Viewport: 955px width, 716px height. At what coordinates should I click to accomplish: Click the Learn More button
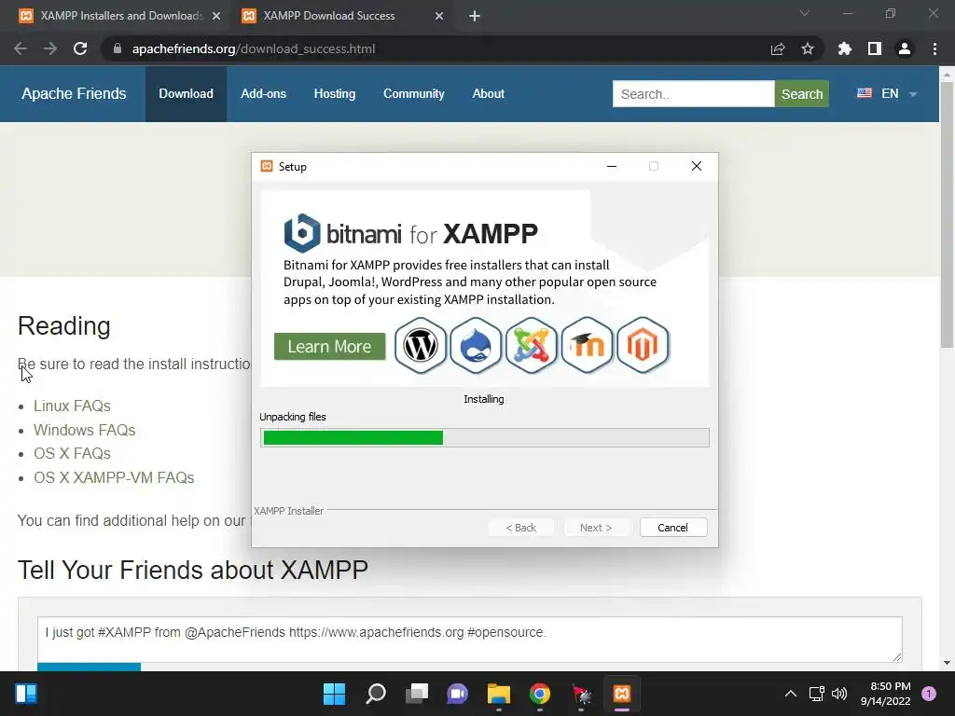coord(329,347)
